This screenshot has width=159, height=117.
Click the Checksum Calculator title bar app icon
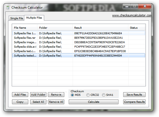[x=8, y=8]
